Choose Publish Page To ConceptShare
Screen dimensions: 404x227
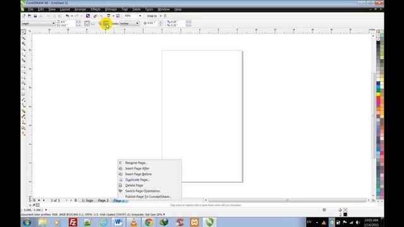(x=150, y=197)
